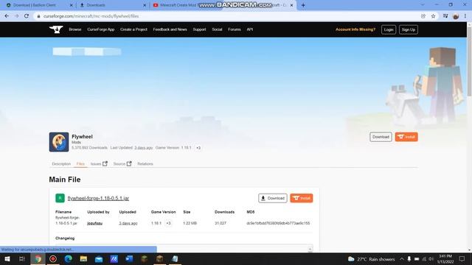Click the changelog box scrollbar arrow
This screenshot has width=472, height=265.
tap(310, 249)
